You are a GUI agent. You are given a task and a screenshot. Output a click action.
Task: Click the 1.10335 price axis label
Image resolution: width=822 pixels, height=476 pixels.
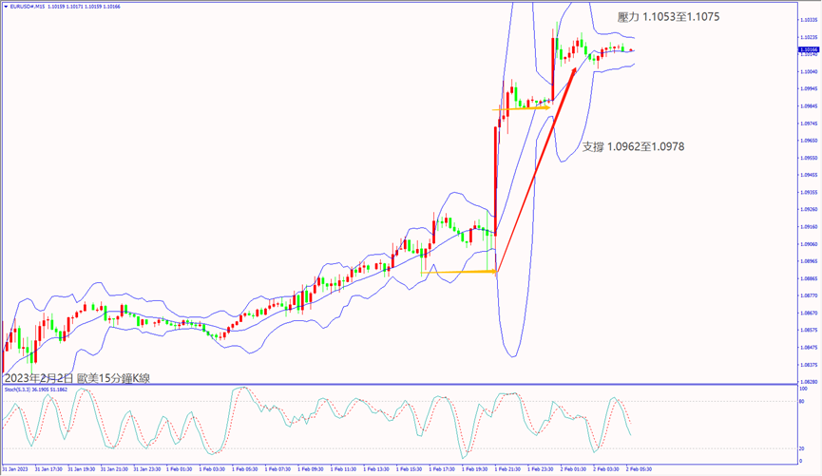[809, 19]
